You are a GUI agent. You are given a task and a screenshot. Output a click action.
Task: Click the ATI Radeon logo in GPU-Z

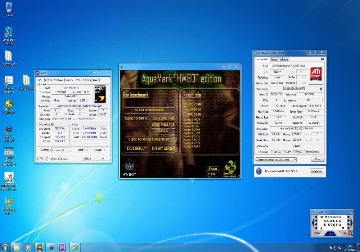(316, 74)
